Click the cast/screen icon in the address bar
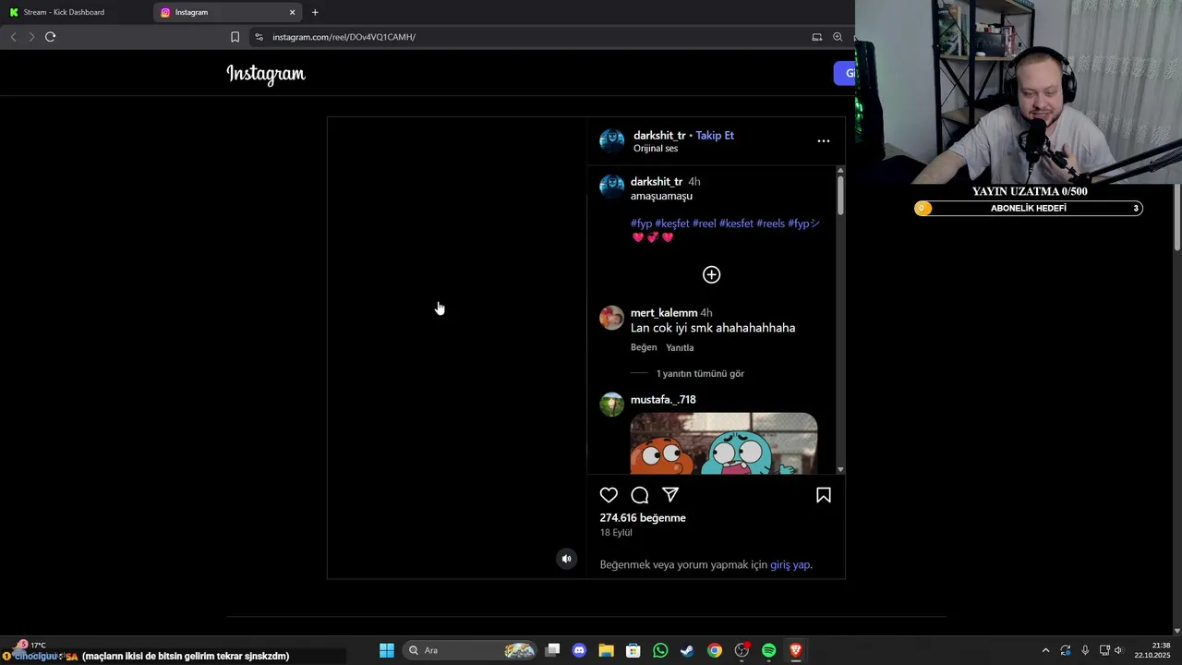This screenshot has width=1182, height=665. (816, 37)
